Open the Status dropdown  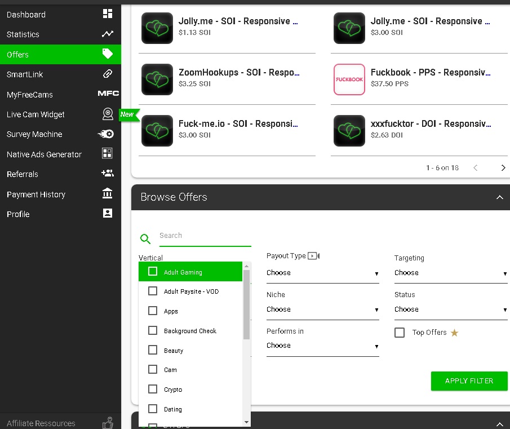(451, 309)
